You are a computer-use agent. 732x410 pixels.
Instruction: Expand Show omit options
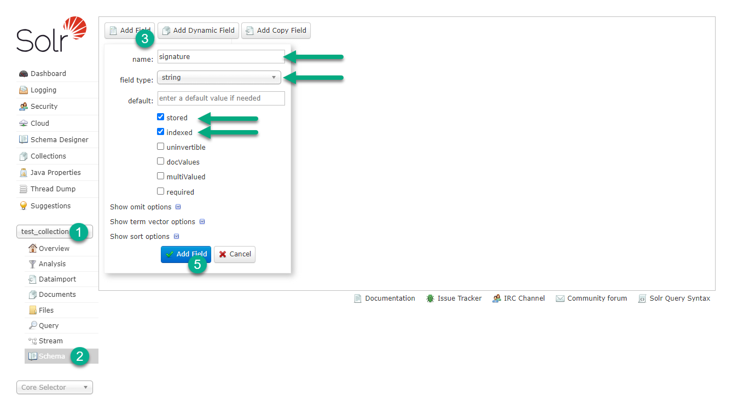click(146, 207)
